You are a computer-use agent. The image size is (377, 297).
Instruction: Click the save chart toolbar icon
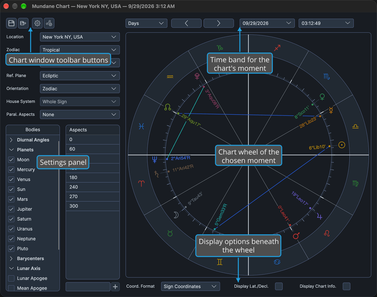click(x=11, y=23)
